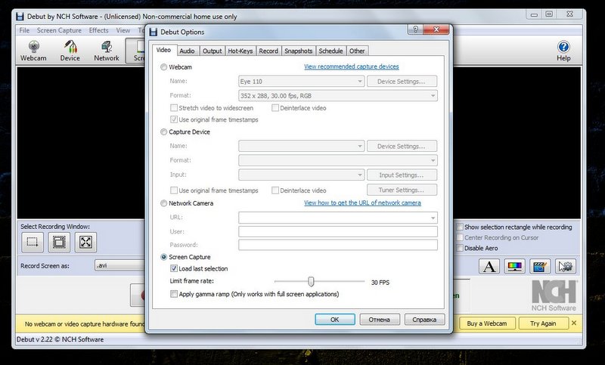The width and height of the screenshot is (605, 365).
Task: Choose rectangle selection recording window icon
Action: click(x=32, y=242)
